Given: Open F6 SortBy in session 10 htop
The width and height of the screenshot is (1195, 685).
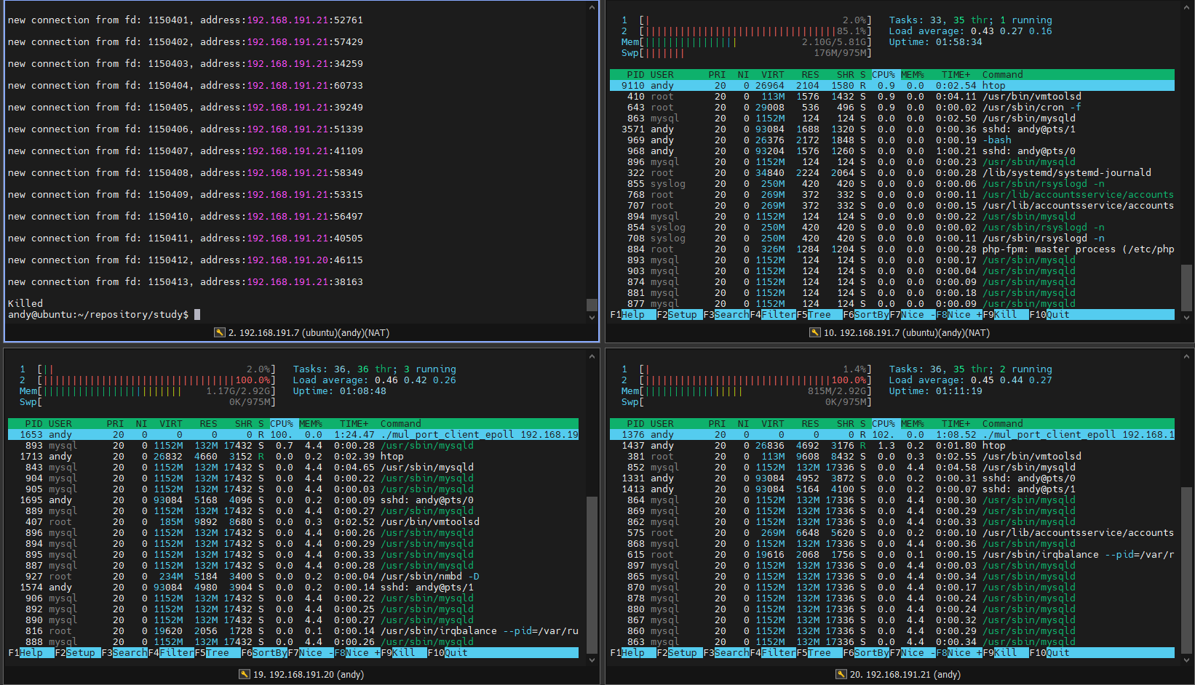Looking at the screenshot, I should (x=866, y=315).
